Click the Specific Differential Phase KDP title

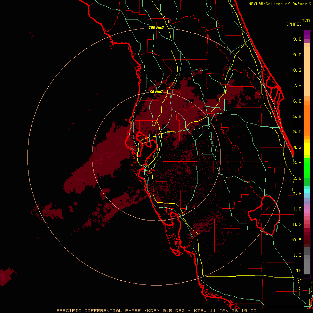[108, 311]
